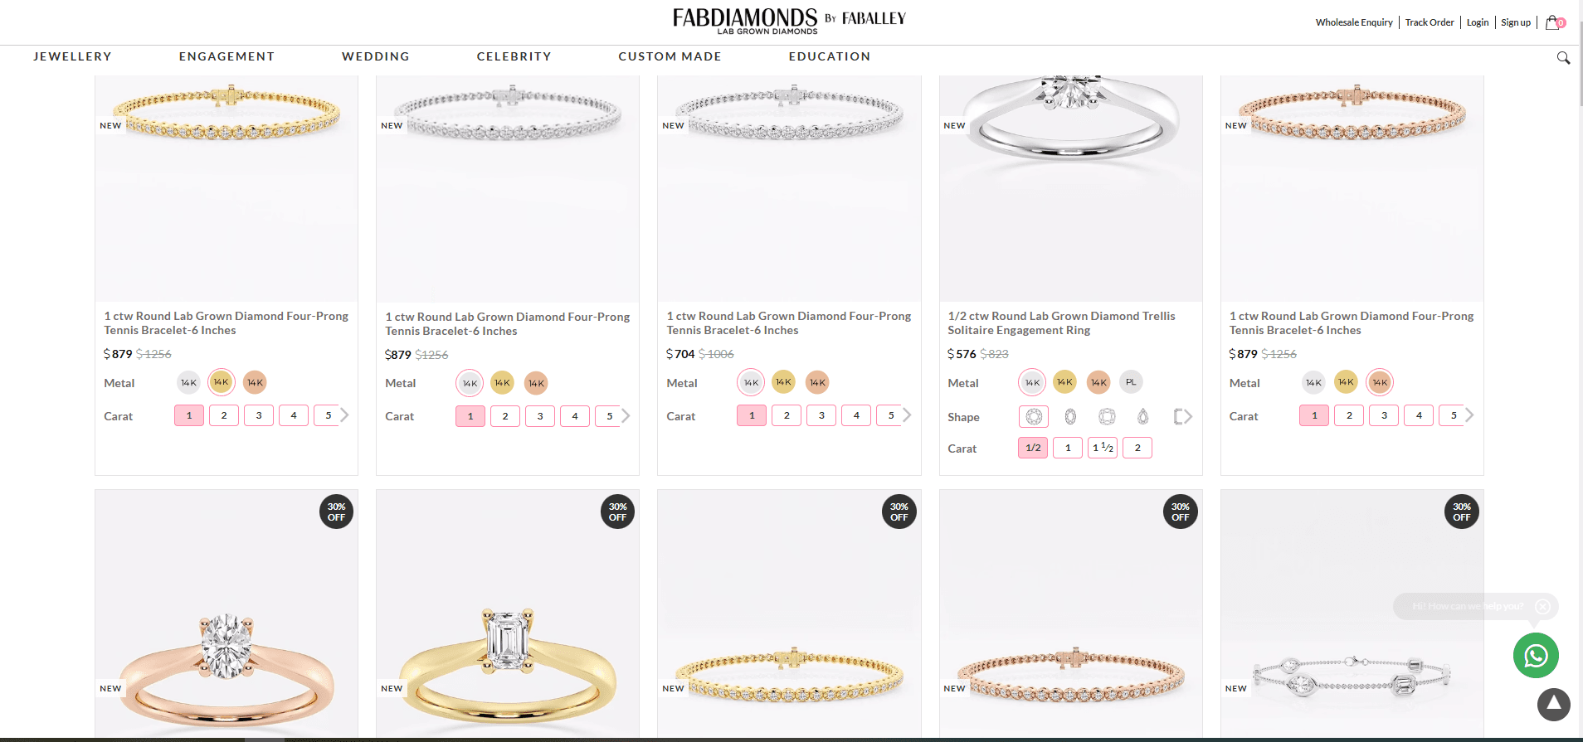Select the oval diamond shape icon
1583x742 pixels.
click(x=1070, y=416)
